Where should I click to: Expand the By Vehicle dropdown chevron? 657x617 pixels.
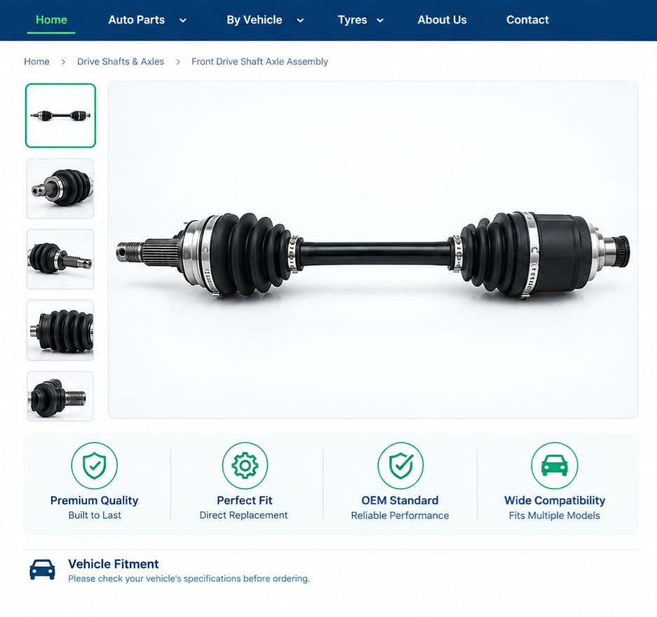coord(300,20)
